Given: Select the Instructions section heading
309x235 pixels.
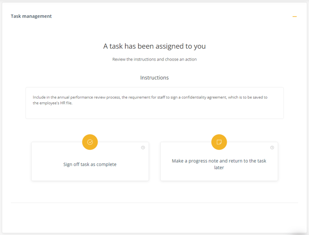Looking at the screenshot, I should tap(154, 78).
